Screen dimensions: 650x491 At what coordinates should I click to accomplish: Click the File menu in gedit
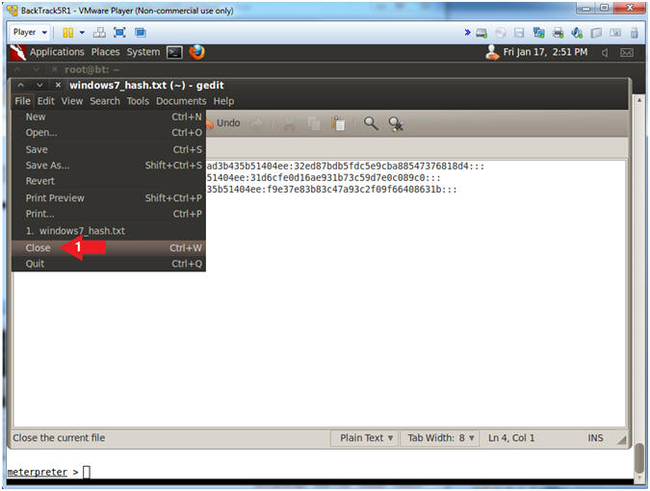(22, 101)
